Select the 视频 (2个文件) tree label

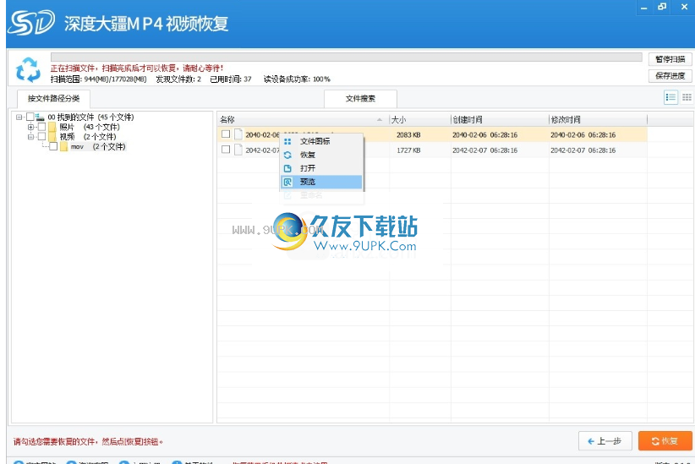(88, 137)
